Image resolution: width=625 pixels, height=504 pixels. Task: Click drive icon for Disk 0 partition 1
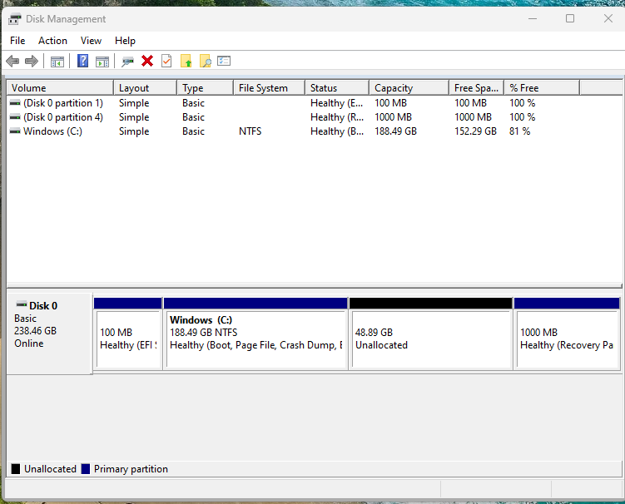pyautogui.click(x=15, y=103)
